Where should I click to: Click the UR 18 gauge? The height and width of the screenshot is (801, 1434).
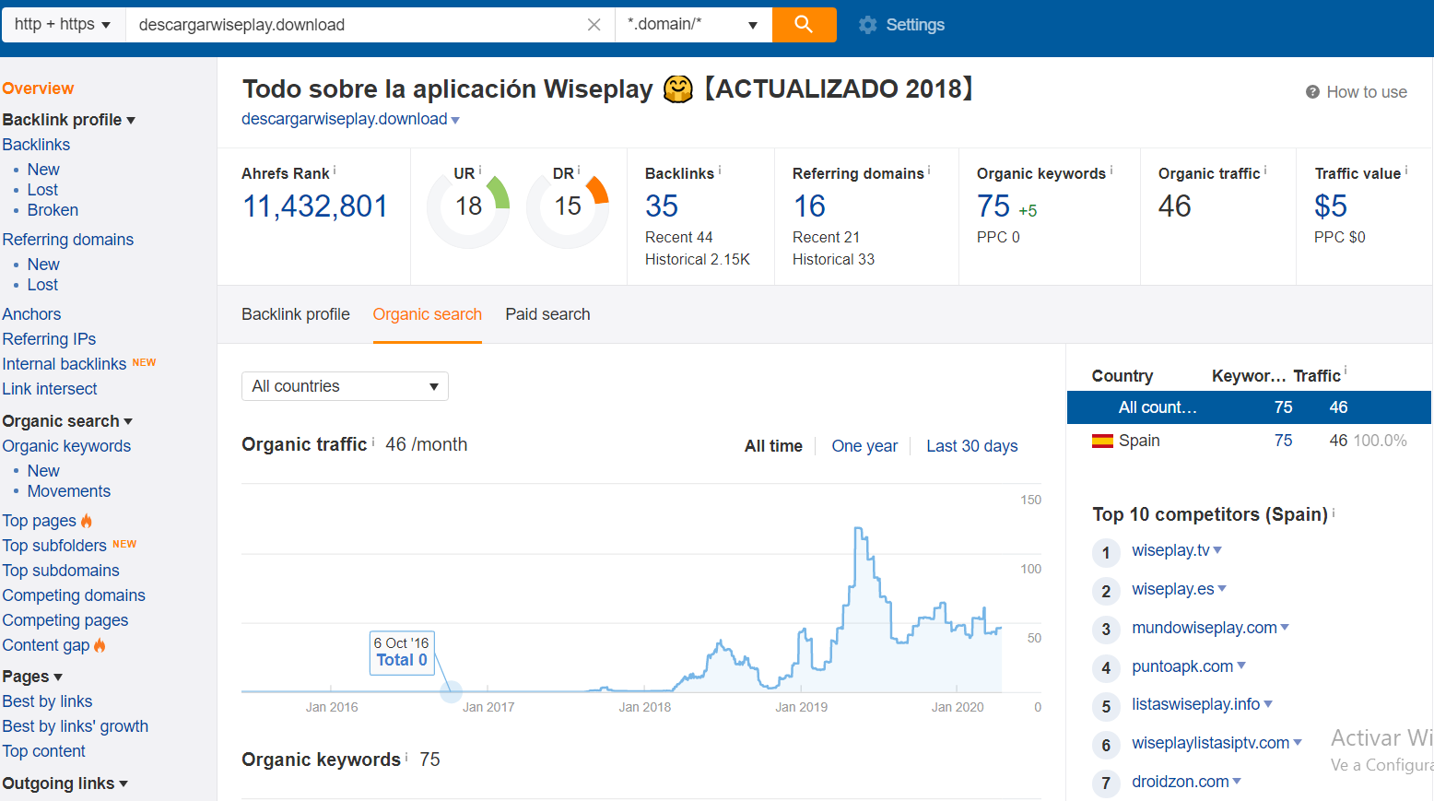[x=468, y=206]
